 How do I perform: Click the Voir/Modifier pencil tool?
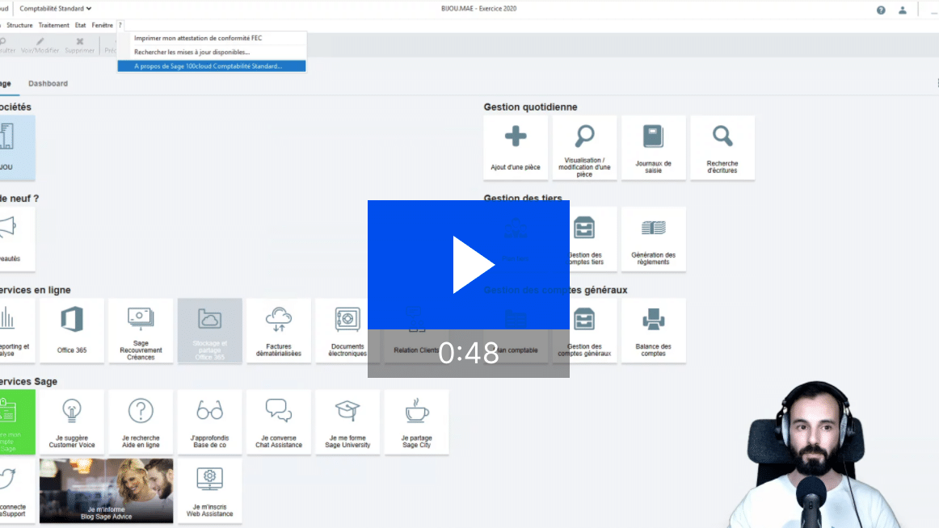pyautogui.click(x=40, y=45)
